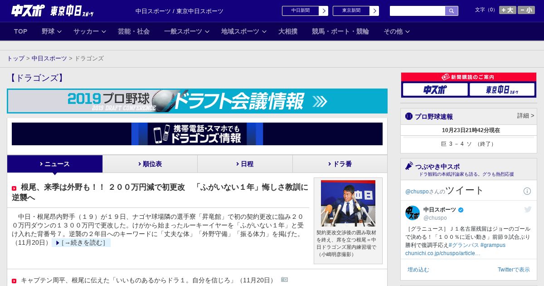This screenshot has width=544, height=286.
Task: Click the baseball icon beside プロ野球速報
Action: point(409,116)
